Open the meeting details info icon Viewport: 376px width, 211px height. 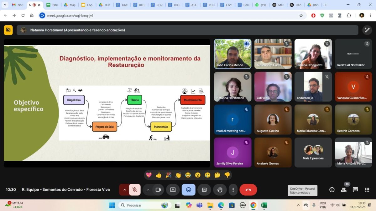click(x=332, y=190)
